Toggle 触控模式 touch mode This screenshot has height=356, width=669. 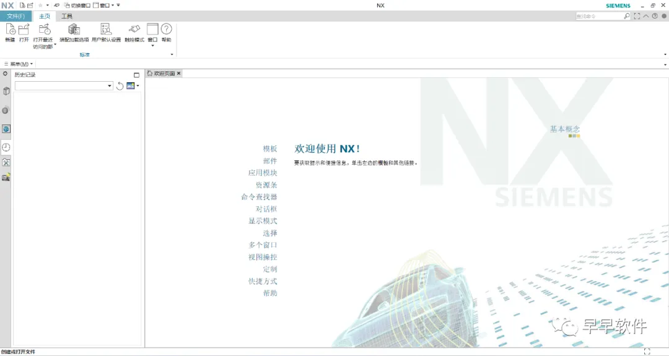134,32
